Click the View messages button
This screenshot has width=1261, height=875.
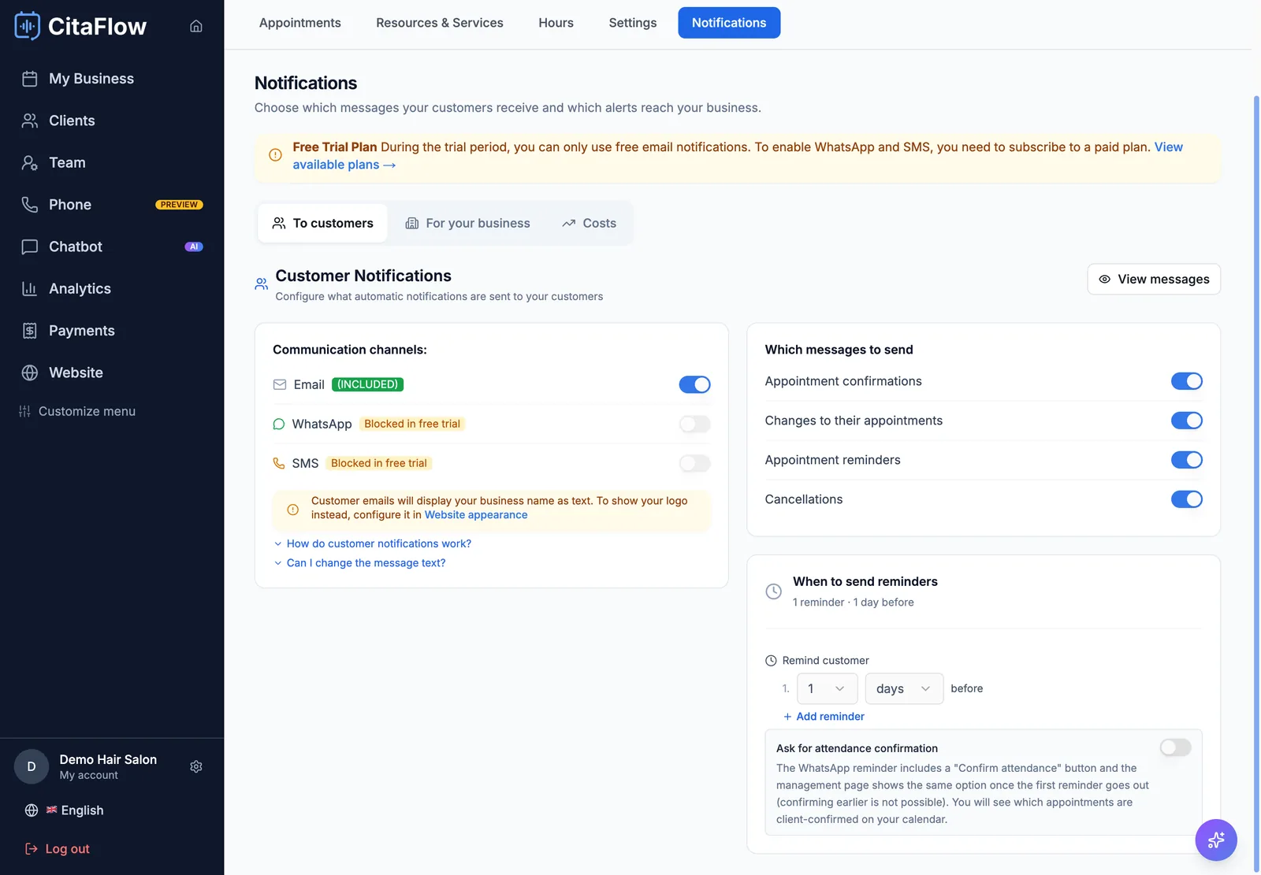pos(1154,279)
